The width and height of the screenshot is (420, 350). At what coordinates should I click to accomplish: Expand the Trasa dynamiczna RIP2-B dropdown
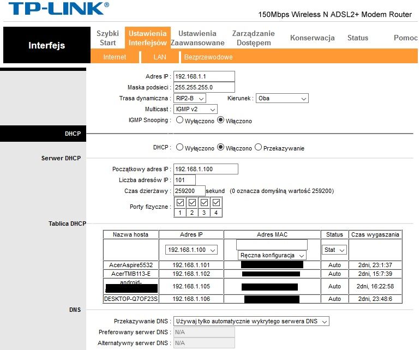tap(190, 98)
